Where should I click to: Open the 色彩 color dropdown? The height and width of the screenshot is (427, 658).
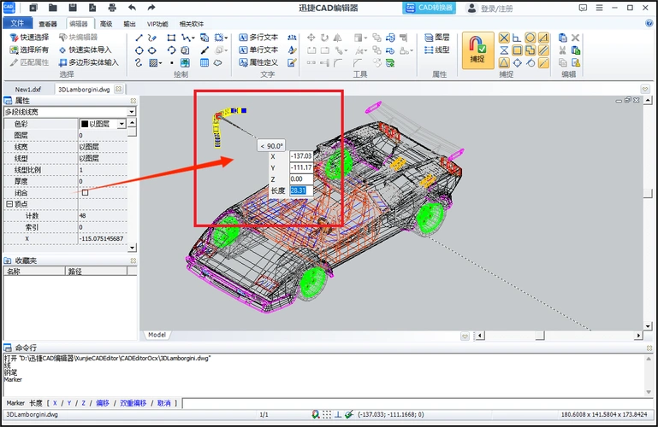(122, 124)
